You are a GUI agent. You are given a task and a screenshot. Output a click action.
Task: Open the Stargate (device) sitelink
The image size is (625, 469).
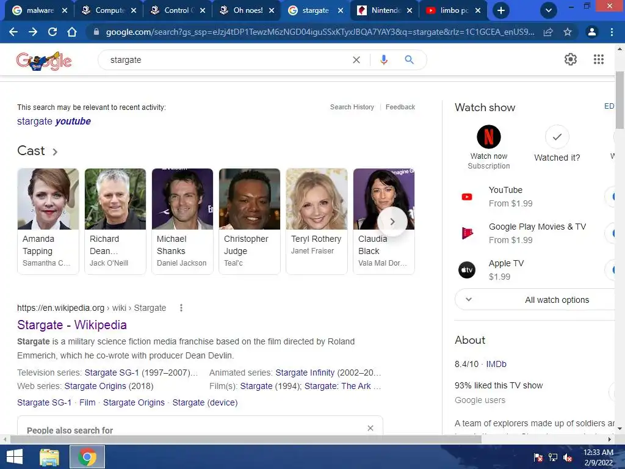pyautogui.click(x=205, y=402)
